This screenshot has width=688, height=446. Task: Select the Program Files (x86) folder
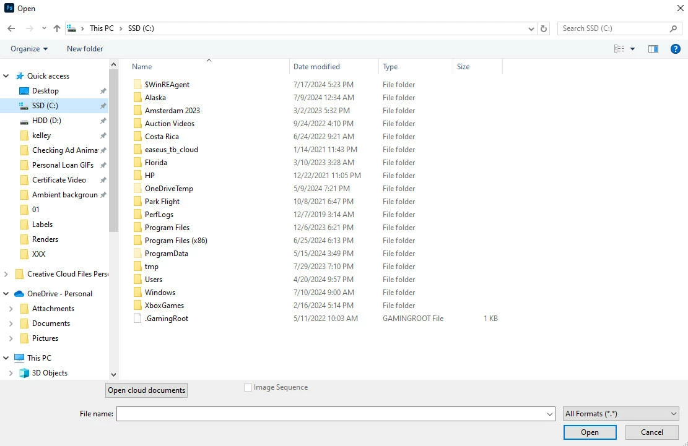pos(175,241)
